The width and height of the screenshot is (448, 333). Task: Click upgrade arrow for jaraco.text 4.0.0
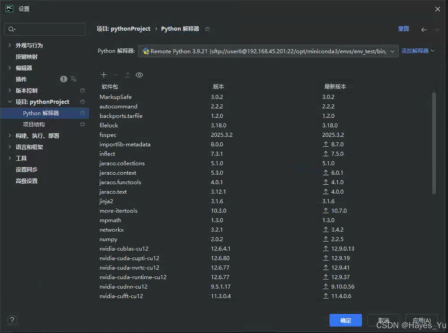click(x=326, y=192)
